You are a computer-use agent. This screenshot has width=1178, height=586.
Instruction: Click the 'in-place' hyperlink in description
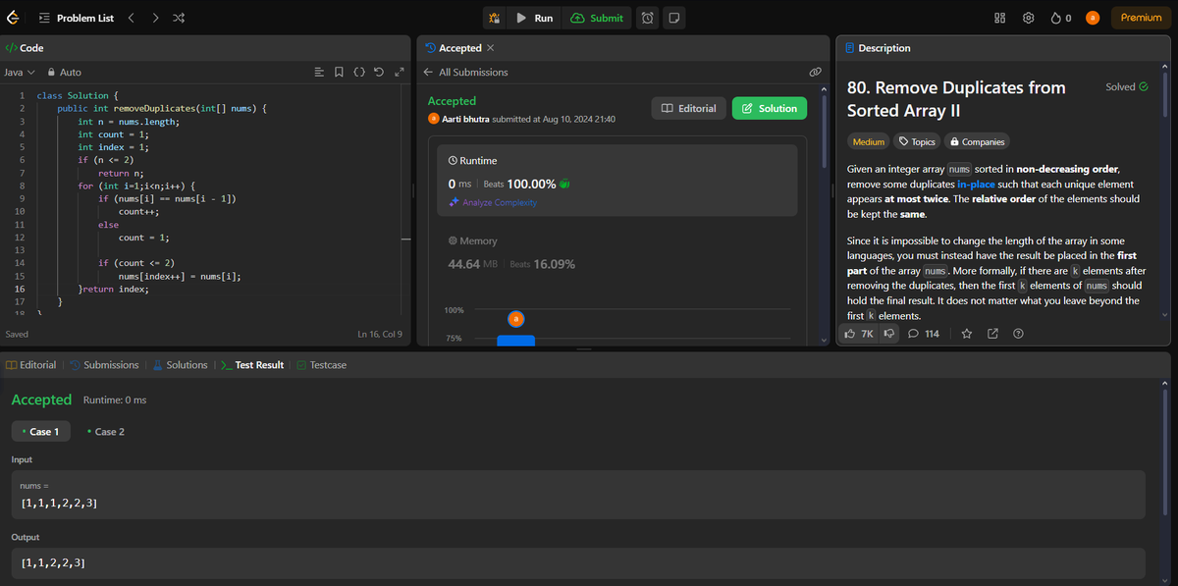tap(976, 184)
